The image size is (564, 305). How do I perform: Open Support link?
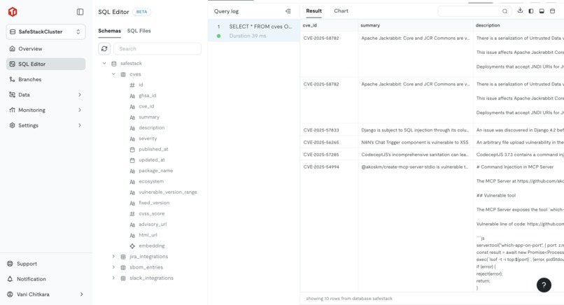(27, 264)
